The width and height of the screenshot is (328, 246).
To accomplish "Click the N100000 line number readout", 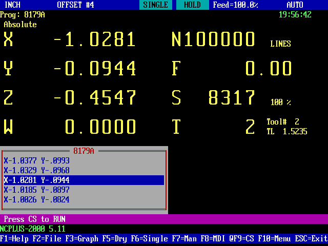I will 213,39.
